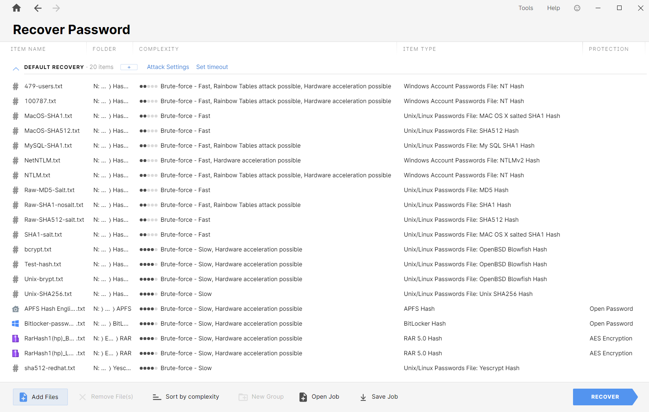Click the Bitlocker-passw file Windows icon
This screenshot has height=412, width=649.
click(16, 324)
